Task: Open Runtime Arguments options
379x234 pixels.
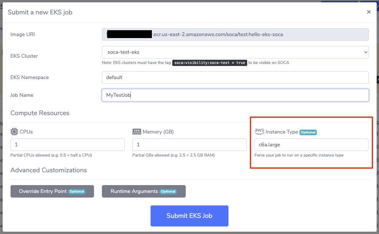Action: pyautogui.click(x=144, y=191)
